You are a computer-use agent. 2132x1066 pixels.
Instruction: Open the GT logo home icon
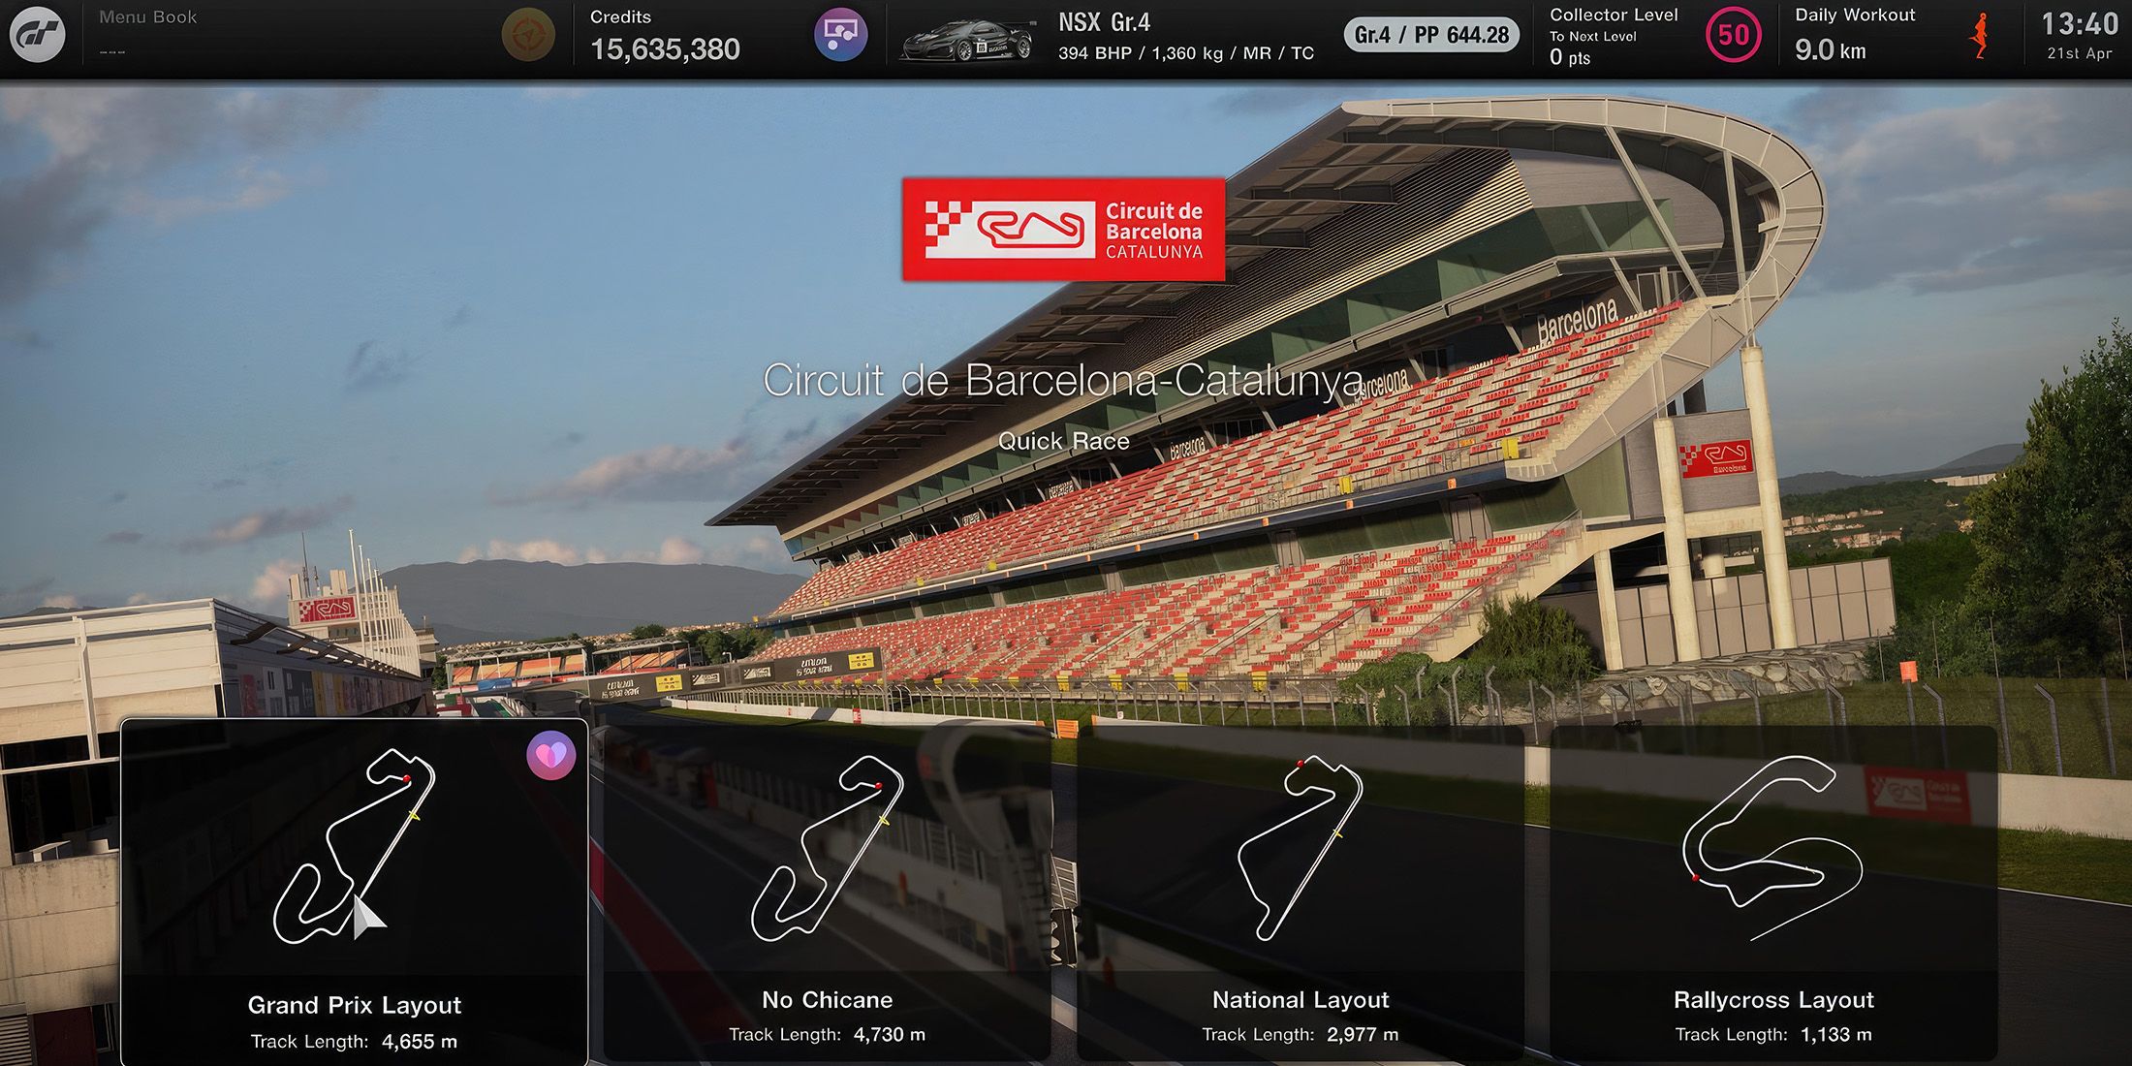37,35
